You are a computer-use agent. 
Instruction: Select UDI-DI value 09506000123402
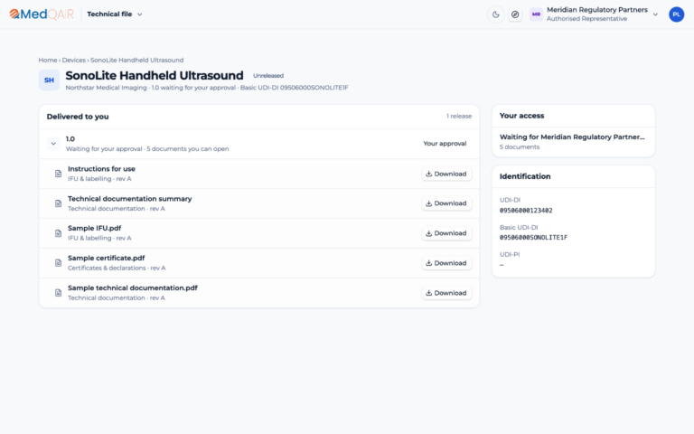pyautogui.click(x=526, y=211)
